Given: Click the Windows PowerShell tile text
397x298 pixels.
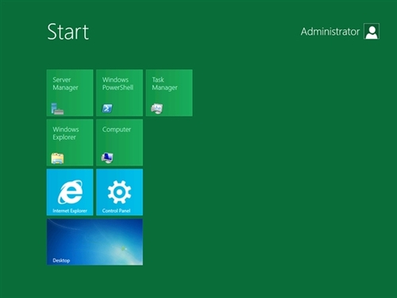Looking at the screenshot, I should [118, 83].
